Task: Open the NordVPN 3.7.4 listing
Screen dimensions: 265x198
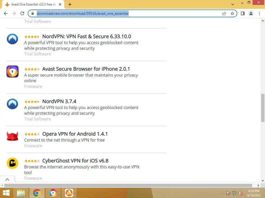Action: 59,101
